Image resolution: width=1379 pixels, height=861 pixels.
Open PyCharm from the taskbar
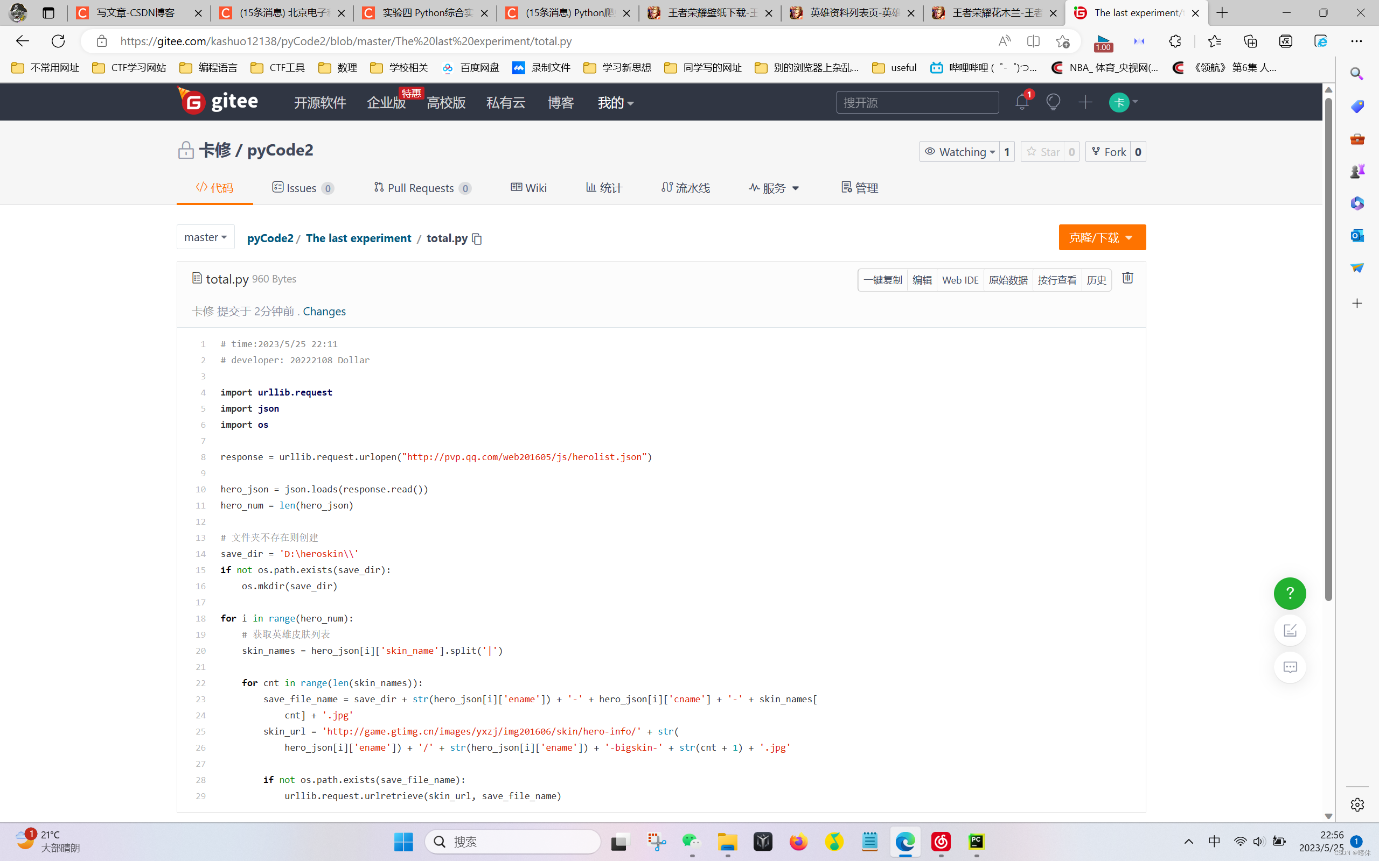pyautogui.click(x=976, y=841)
